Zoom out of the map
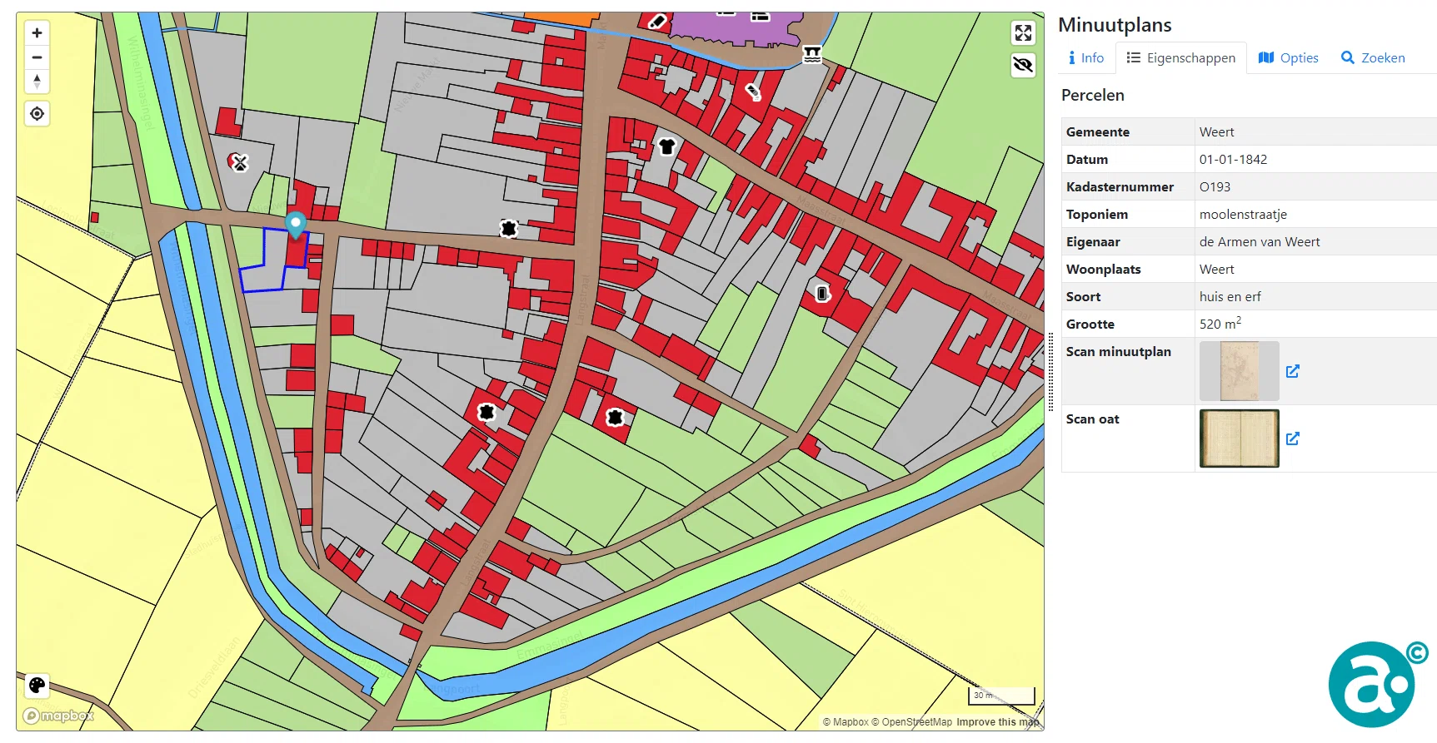The image size is (1437, 743). (x=37, y=57)
